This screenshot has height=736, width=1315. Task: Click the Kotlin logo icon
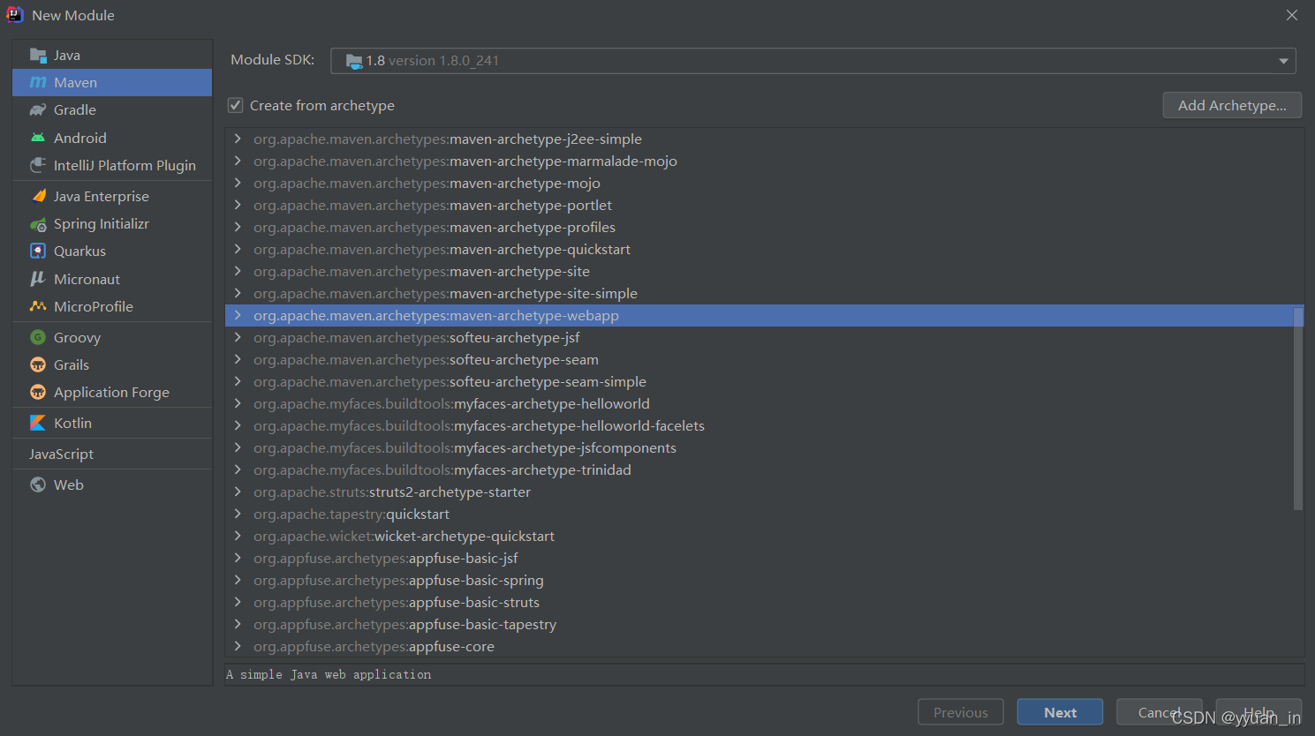pos(38,423)
